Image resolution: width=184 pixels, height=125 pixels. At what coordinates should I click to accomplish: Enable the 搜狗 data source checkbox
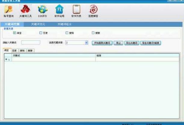67,33
